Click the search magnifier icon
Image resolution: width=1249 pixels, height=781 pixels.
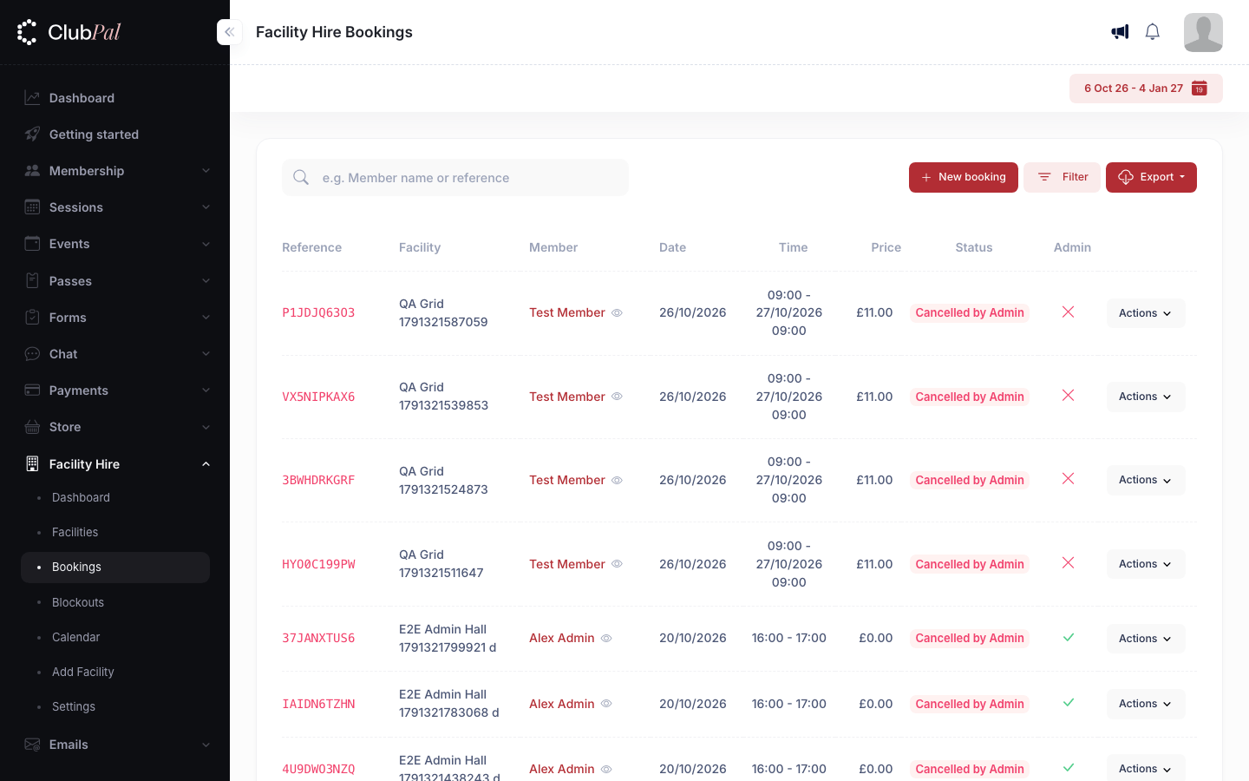(301, 178)
